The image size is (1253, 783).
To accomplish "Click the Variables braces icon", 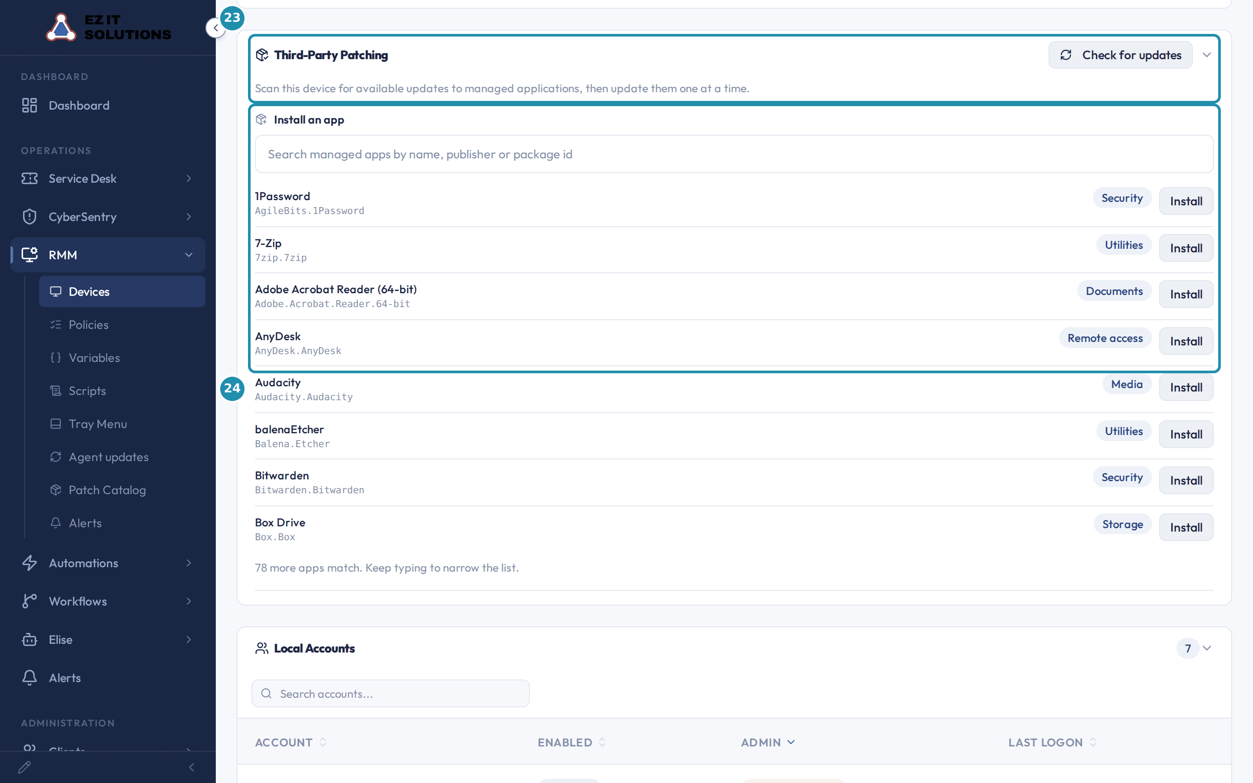I will pos(55,358).
